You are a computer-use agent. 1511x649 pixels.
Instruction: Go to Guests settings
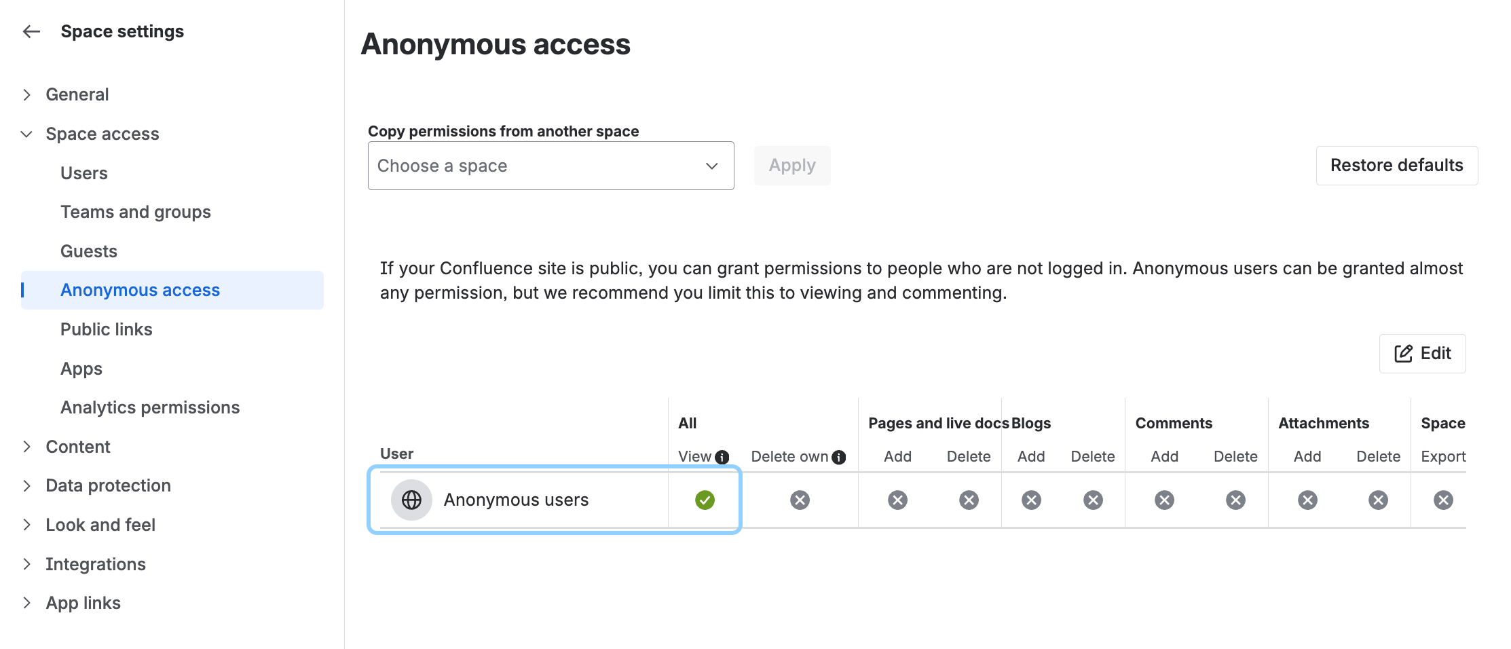(89, 251)
